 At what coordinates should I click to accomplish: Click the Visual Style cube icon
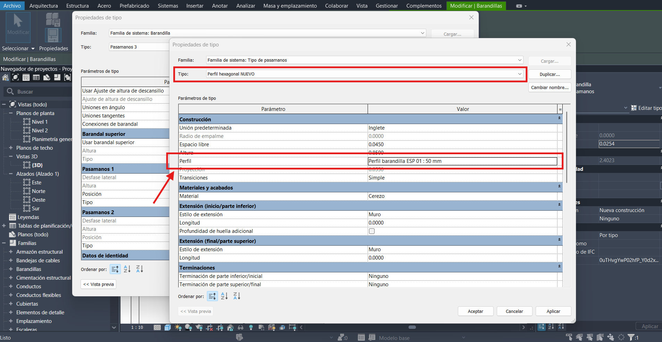point(168,327)
